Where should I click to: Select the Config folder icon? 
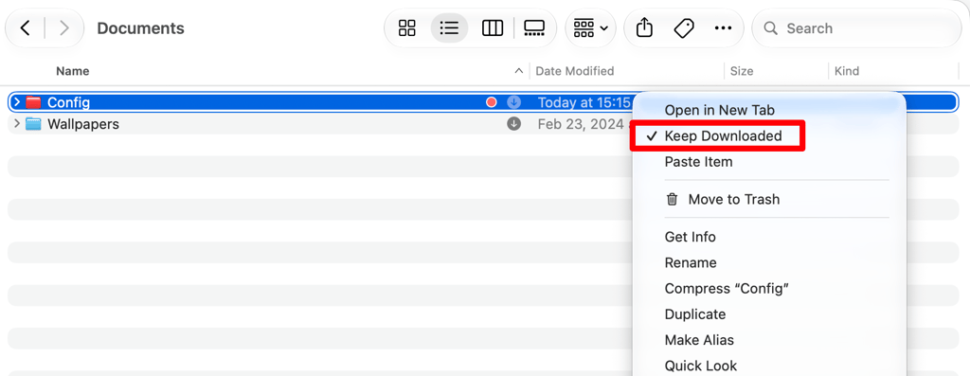coord(33,102)
